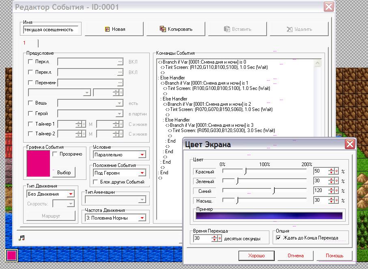Click the ellipsis button beside the Переменн field
Screen dimensions: 368x269
120,83
